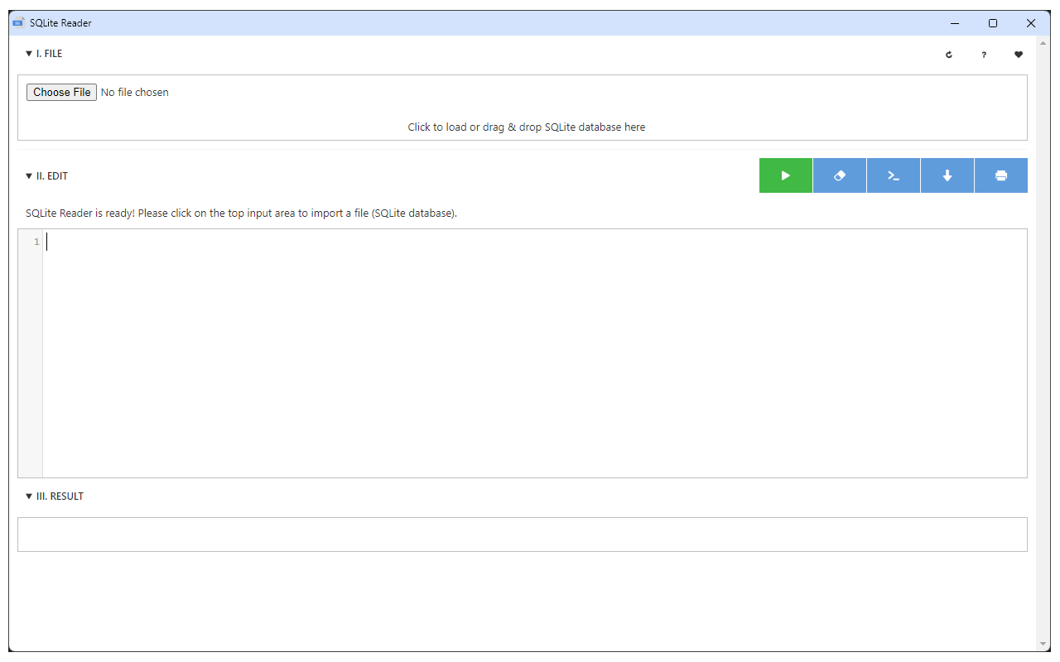Minimize the SQLite Reader window
The width and height of the screenshot is (1060, 662).
point(955,23)
